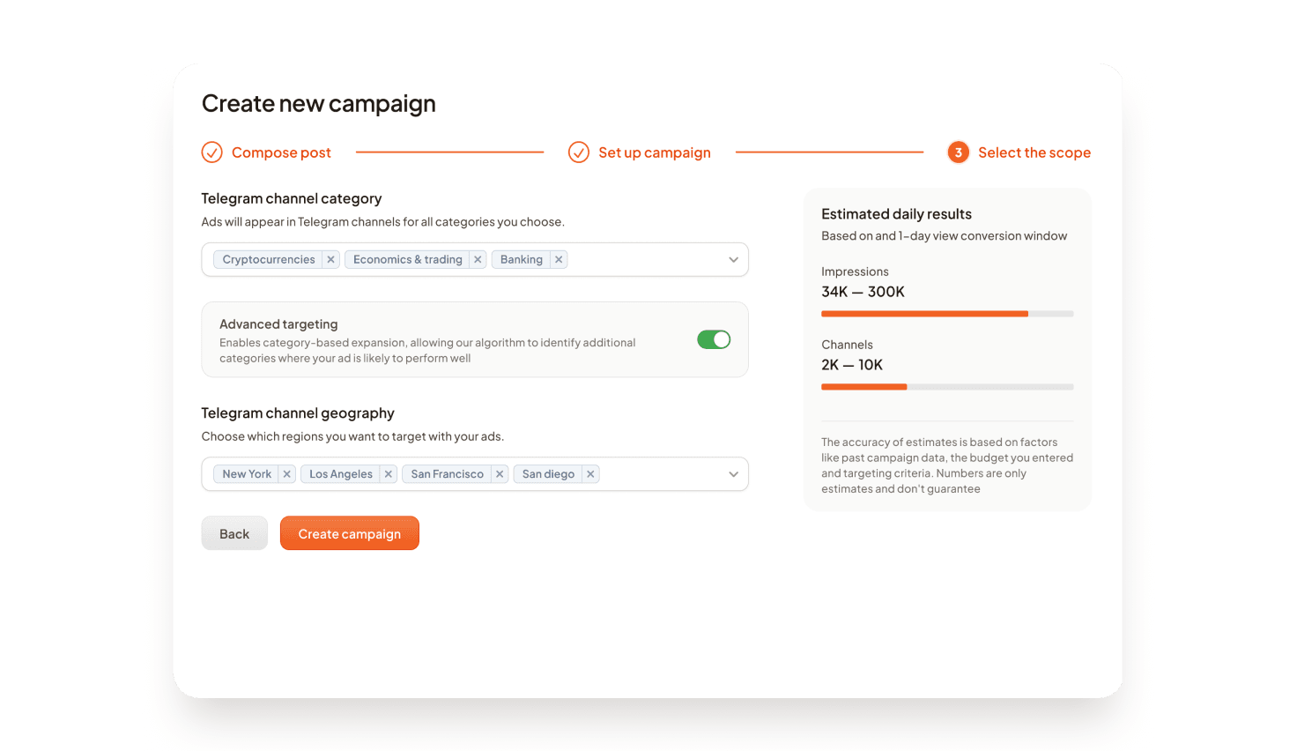Image resolution: width=1297 pixels, height=751 pixels.
Task: Remove the Cryptocurrencies category tag
Action: [x=330, y=260]
